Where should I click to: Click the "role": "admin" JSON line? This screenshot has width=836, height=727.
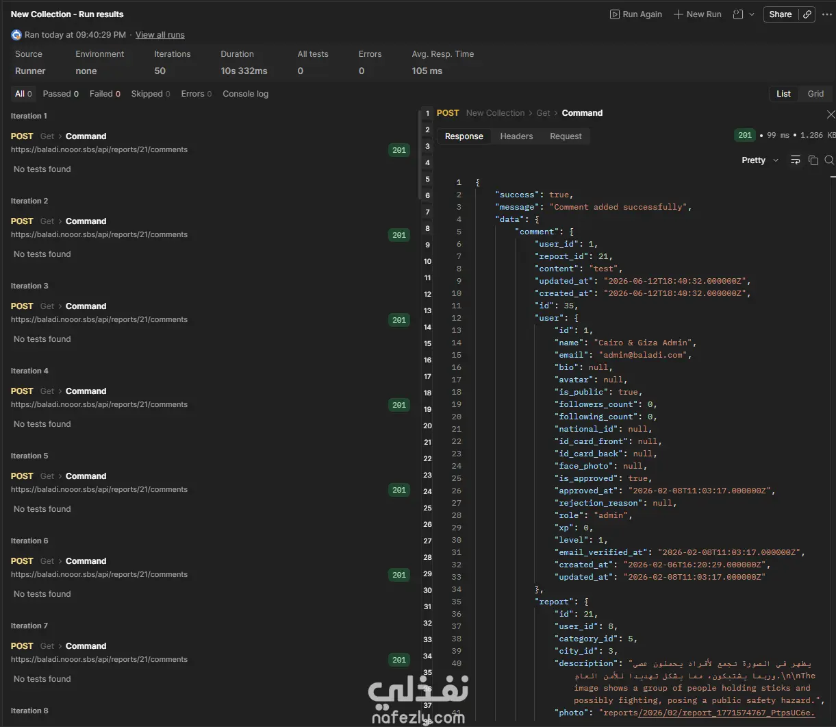(594, 515)
